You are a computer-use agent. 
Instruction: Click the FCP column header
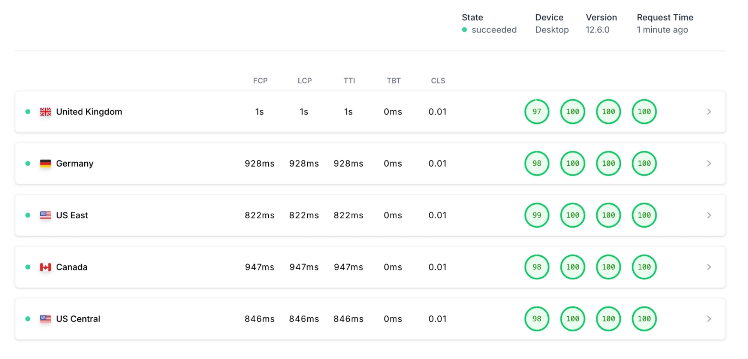tap(260, 81)
